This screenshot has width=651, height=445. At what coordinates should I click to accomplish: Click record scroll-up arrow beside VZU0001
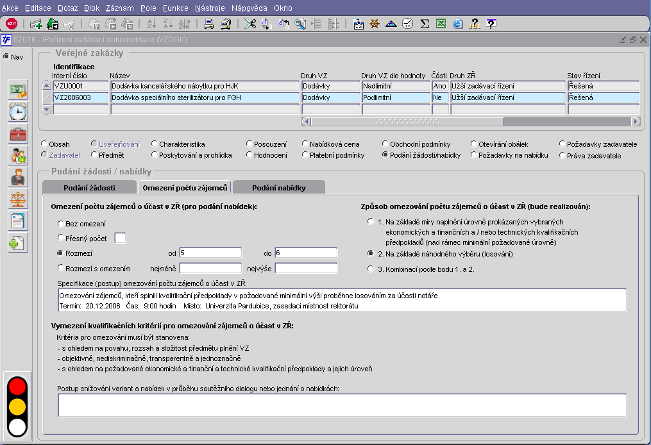(x=46, y=85)
